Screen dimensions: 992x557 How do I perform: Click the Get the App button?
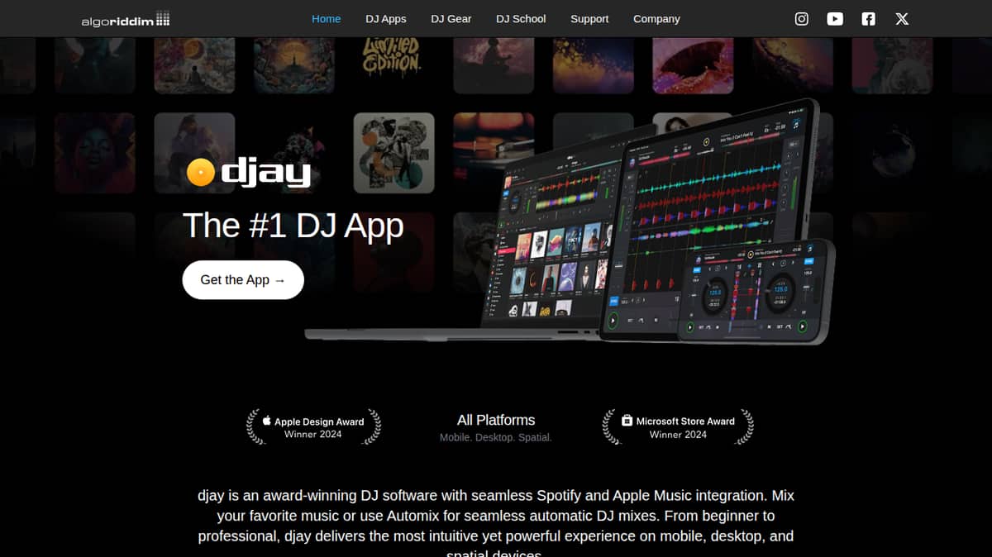(x=243, y=279)
